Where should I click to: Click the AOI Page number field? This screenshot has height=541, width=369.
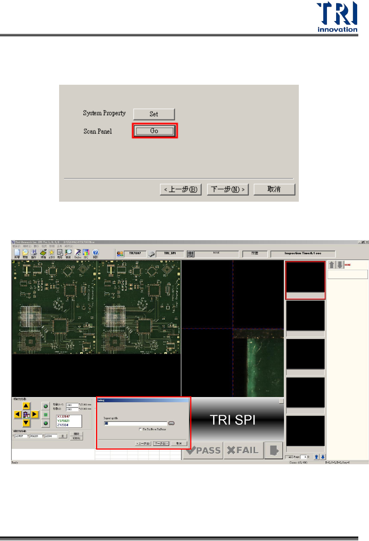304,457
